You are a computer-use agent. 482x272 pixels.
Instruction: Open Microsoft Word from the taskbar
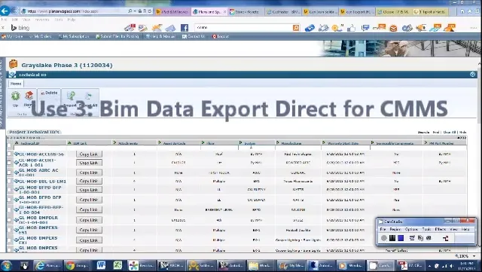click(x=101, y=265)
